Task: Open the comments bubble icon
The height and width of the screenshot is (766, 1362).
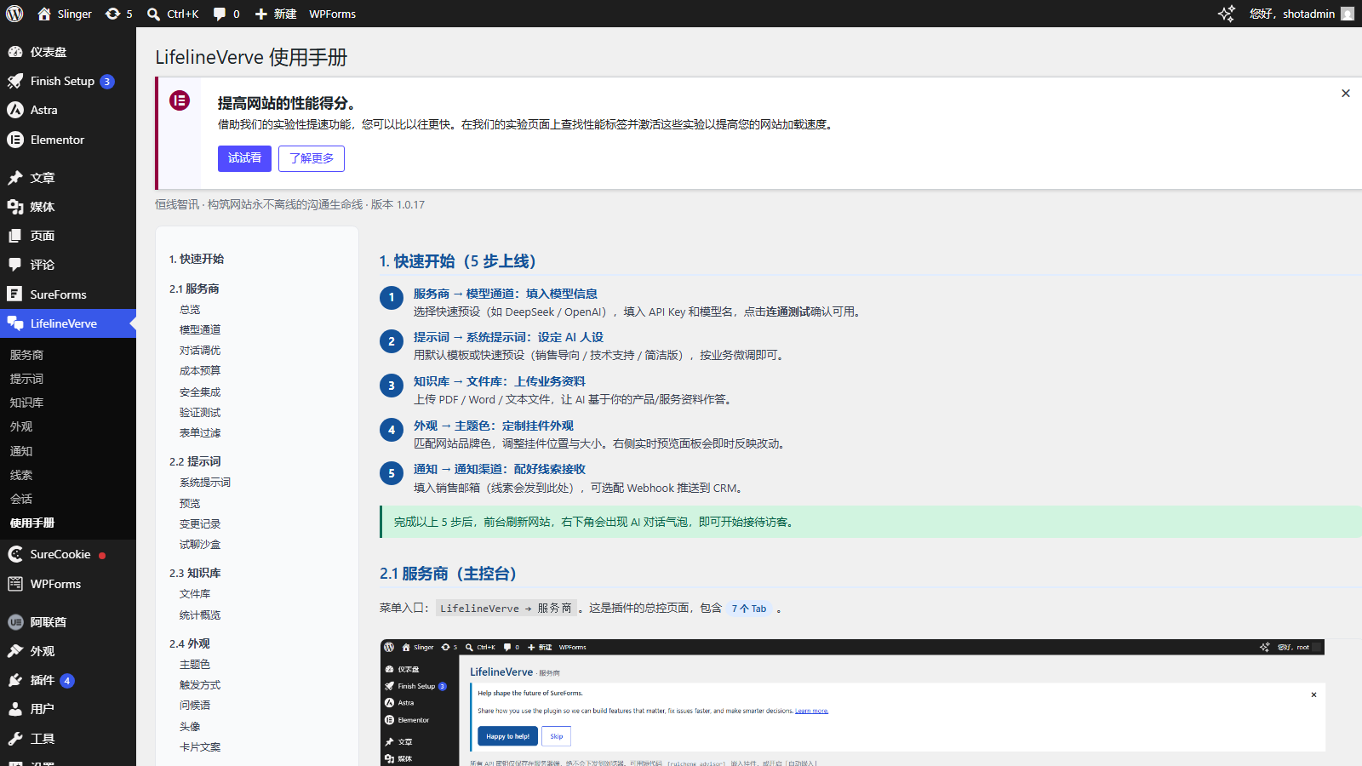Action: click(x=220, y=14)
